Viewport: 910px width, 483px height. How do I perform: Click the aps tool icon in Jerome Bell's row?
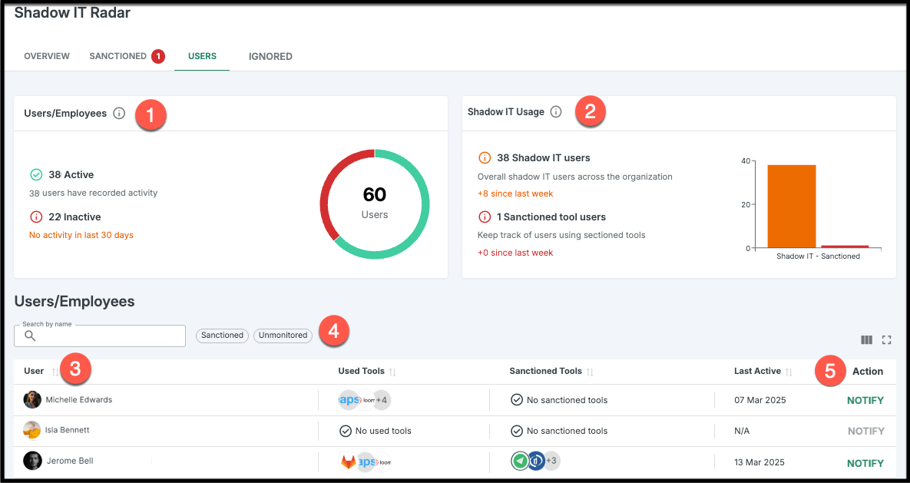(366, 462)
